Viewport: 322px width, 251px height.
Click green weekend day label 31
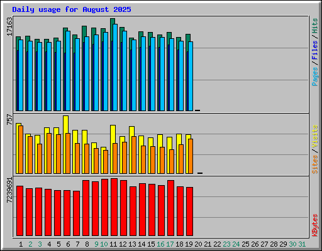click(302, 244)
